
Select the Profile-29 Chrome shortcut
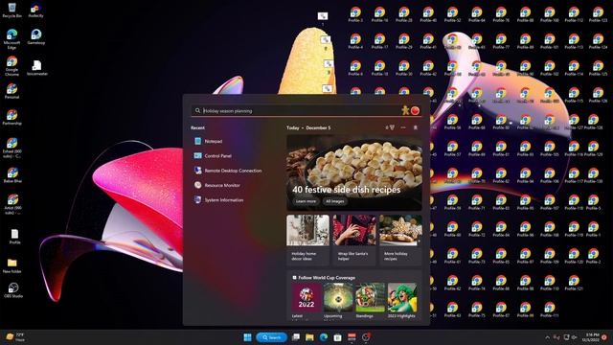coord(404,41)
